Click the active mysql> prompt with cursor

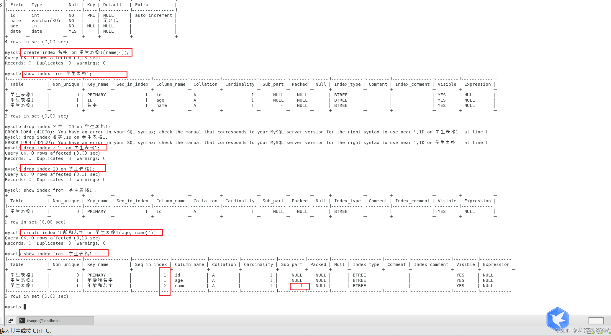click(16, 307)
